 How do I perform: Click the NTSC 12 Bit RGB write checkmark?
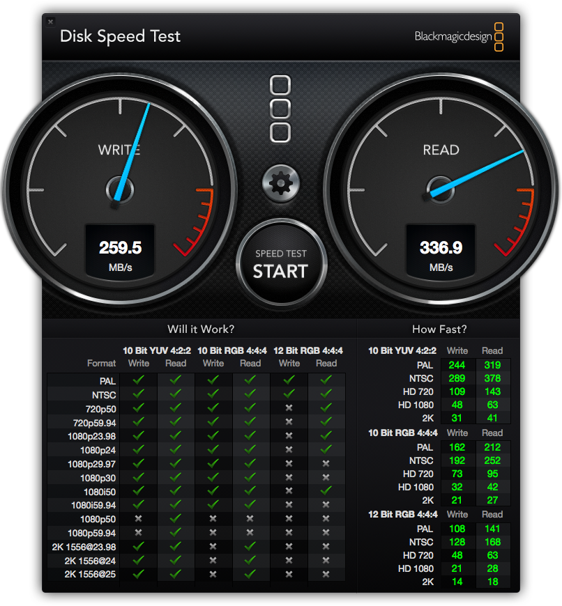(x=289, y=394)
